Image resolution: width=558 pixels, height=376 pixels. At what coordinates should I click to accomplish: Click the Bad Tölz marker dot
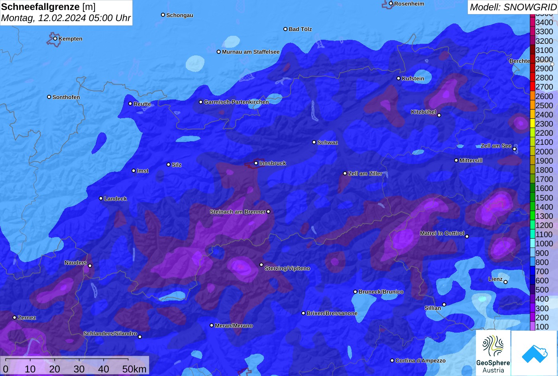tap(285, 29)
